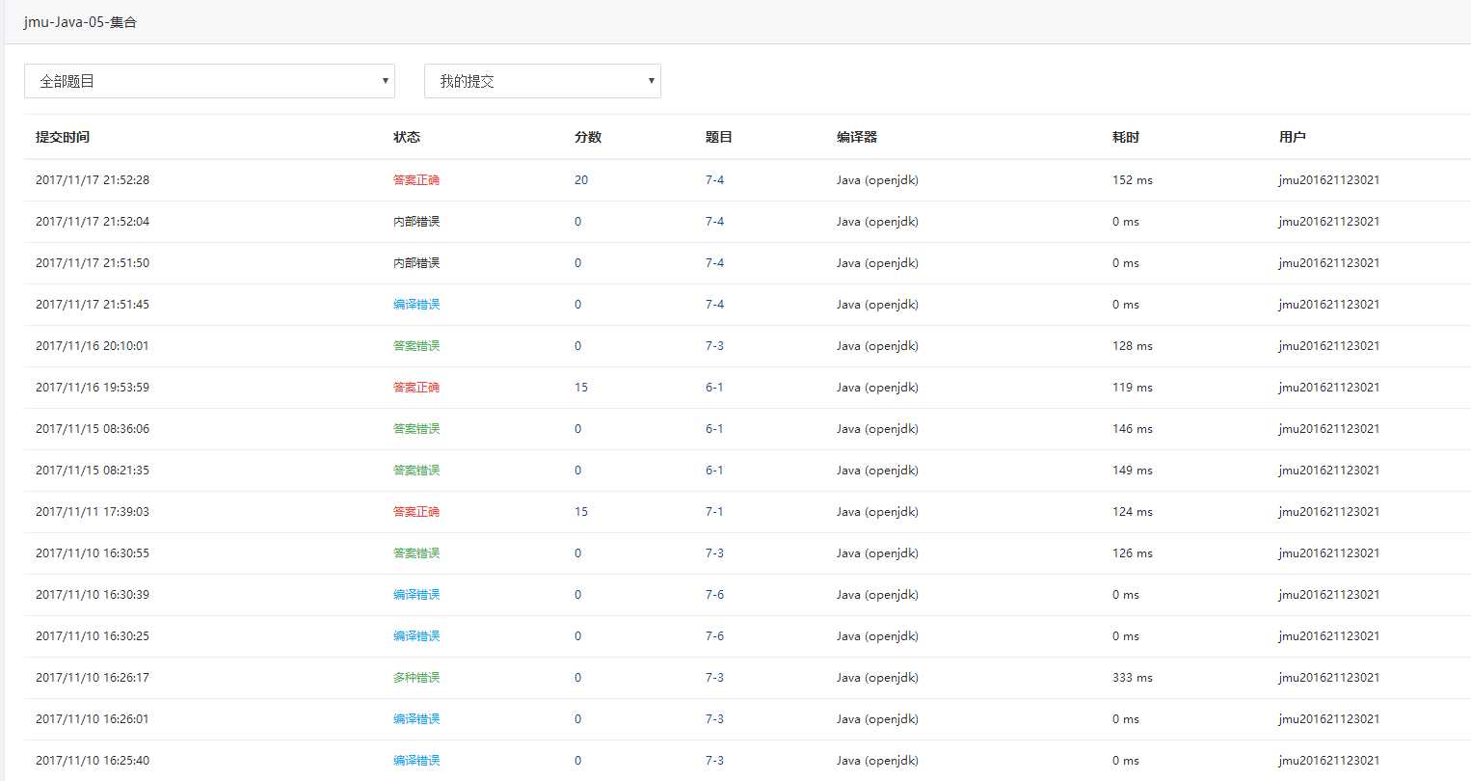
Task: Open problem 7-4 link in the 21:51:45 row
Action: (x=714, y=305)
